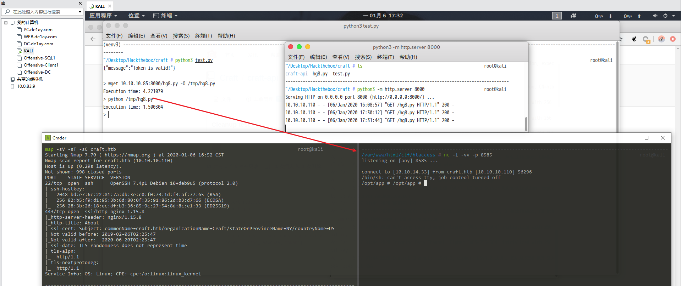
Task: Click 'listening on [any] 8585' line in Cmder
Action: pos(400,161)
